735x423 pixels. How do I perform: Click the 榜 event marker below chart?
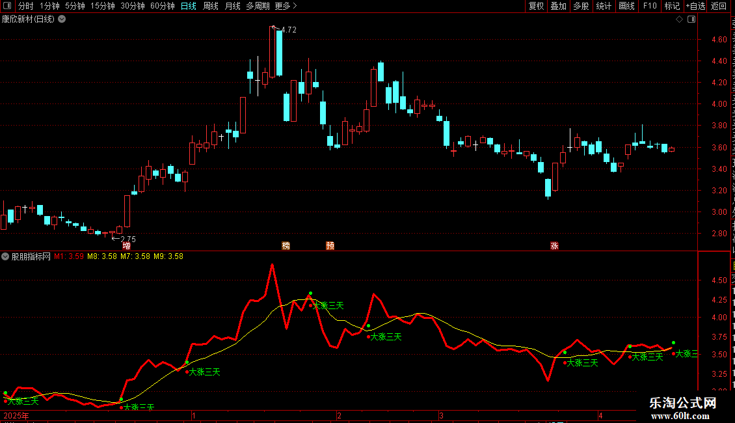286,246
